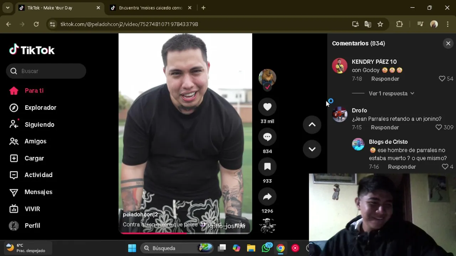The width and height of the screenshot is (456, 256).
Task: Click KENDRY PÁEZ 10 avatar
Action: pyautogui.click(x=340, y=66)
